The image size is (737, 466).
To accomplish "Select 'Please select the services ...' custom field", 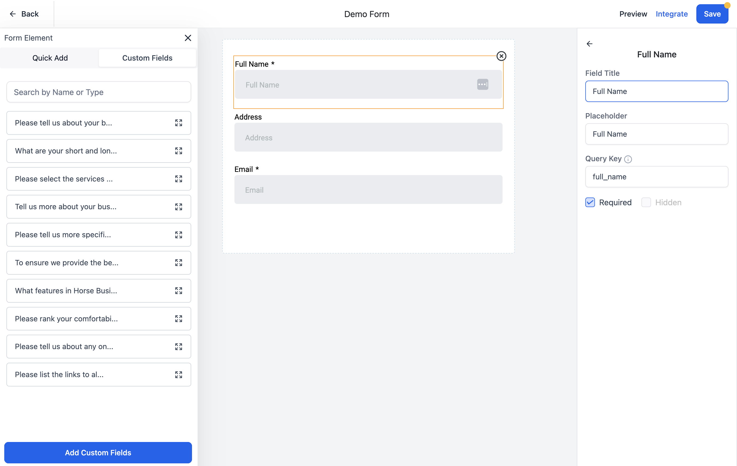I will (x=99, y=179).
